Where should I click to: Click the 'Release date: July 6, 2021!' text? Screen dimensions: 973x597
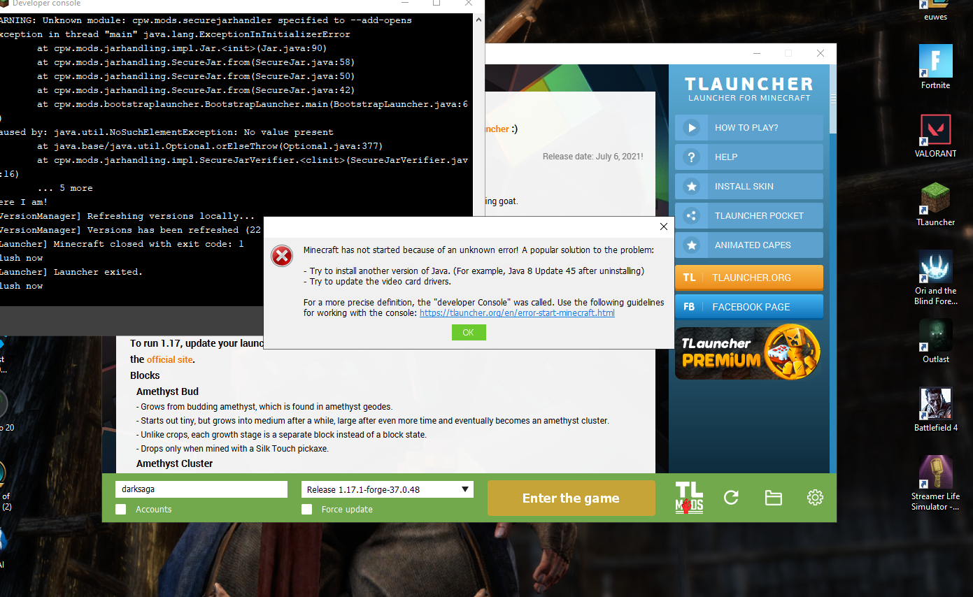click(593, 157)
